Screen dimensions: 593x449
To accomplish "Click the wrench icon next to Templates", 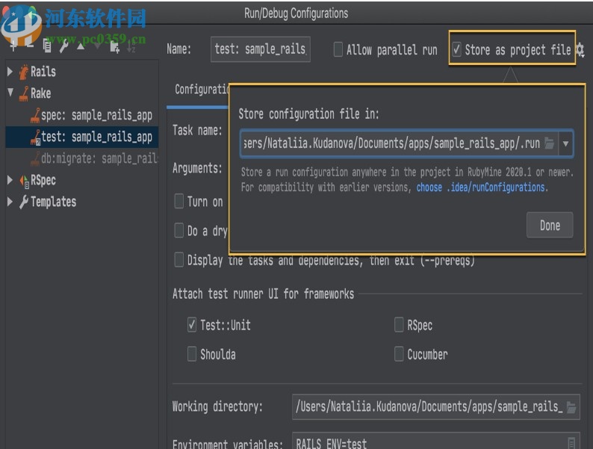I will coord(23,202).
